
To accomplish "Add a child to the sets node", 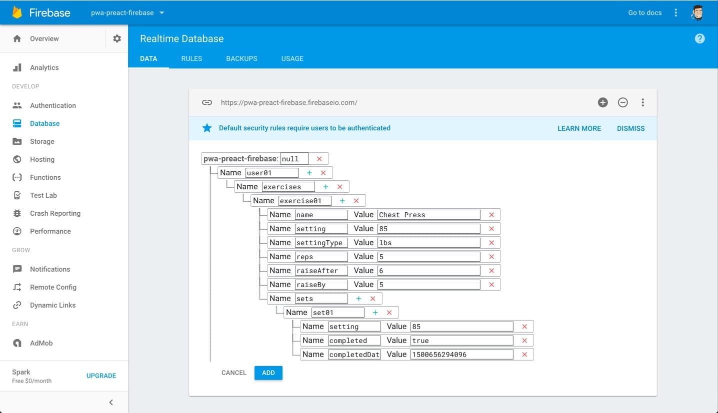I will [358, 299].
